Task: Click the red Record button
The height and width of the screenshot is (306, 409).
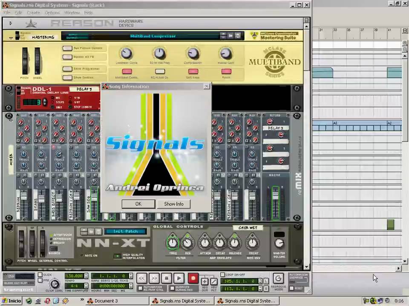Action: pos(193,278)
